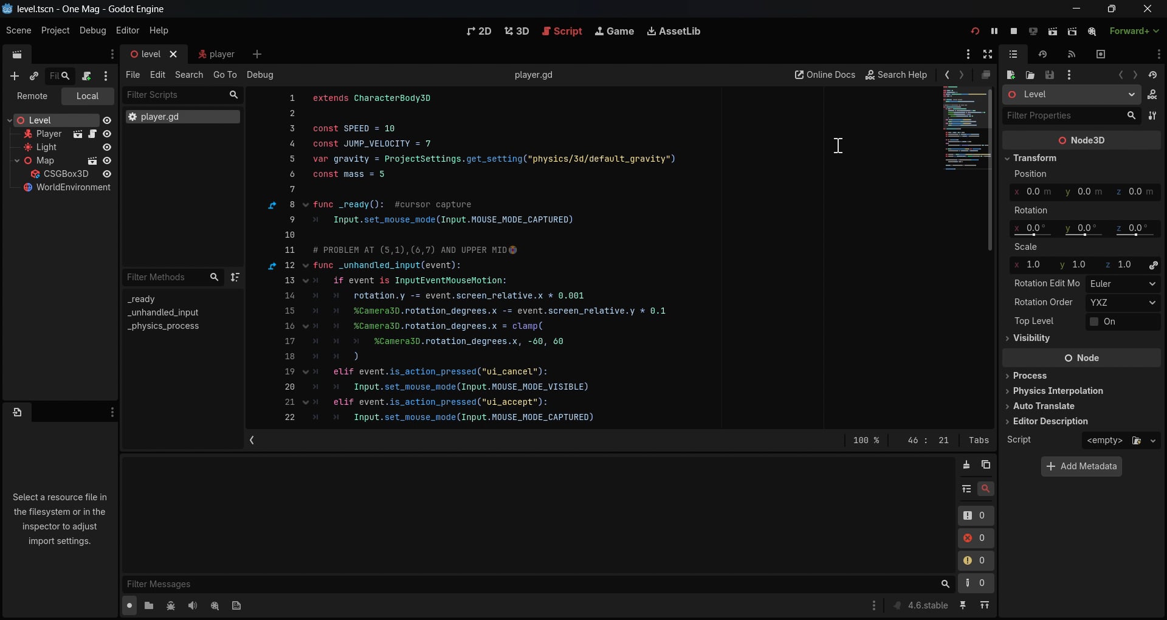1167x620 pixels.
Task: Open the Debug menu
Action: [x=92, y=30]
